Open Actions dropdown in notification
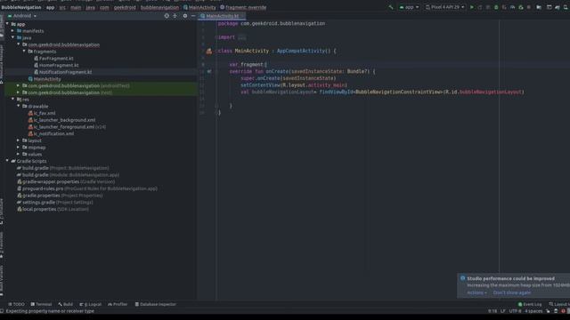 (x=476, y=292)
